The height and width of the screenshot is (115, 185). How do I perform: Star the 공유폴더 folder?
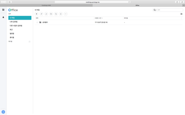tap(37, 22)
